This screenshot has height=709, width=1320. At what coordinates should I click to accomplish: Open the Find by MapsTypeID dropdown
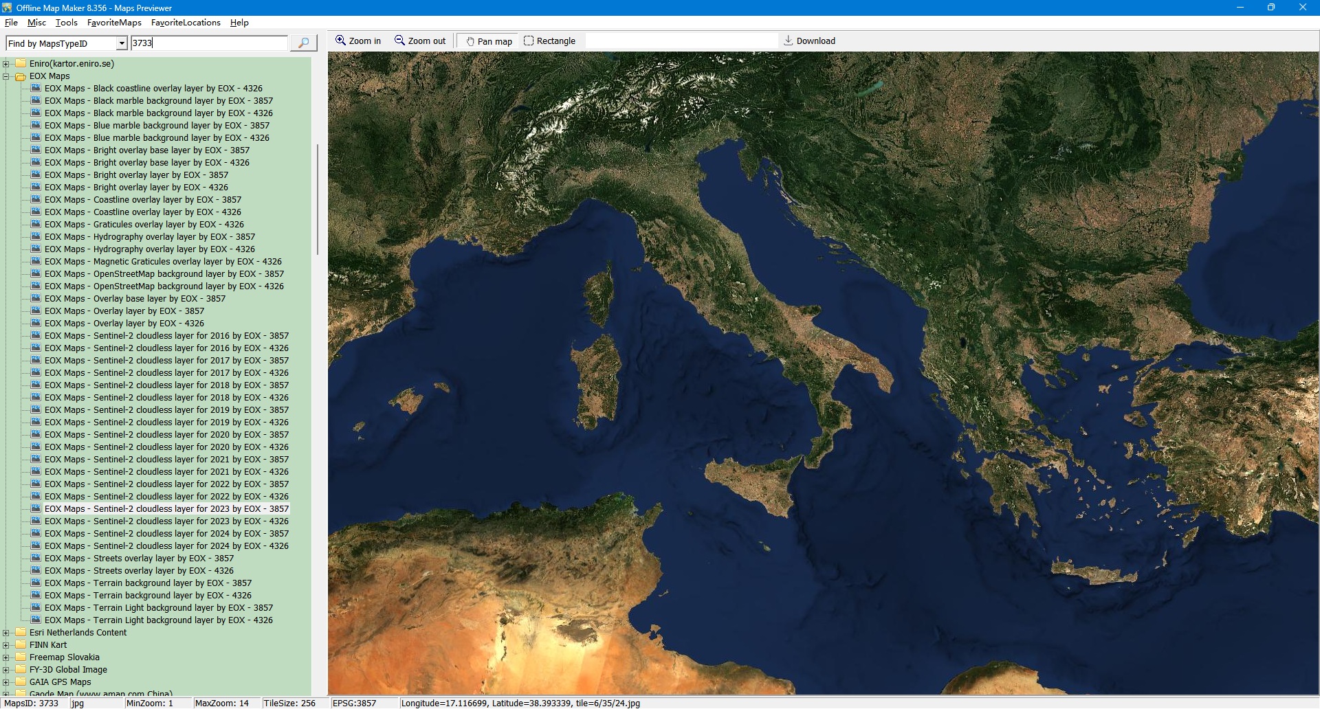[122, 43]
